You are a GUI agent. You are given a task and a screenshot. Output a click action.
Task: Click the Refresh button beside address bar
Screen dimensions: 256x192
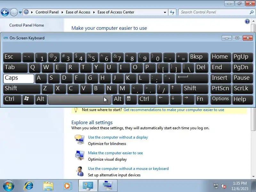[x=172, y=12]
